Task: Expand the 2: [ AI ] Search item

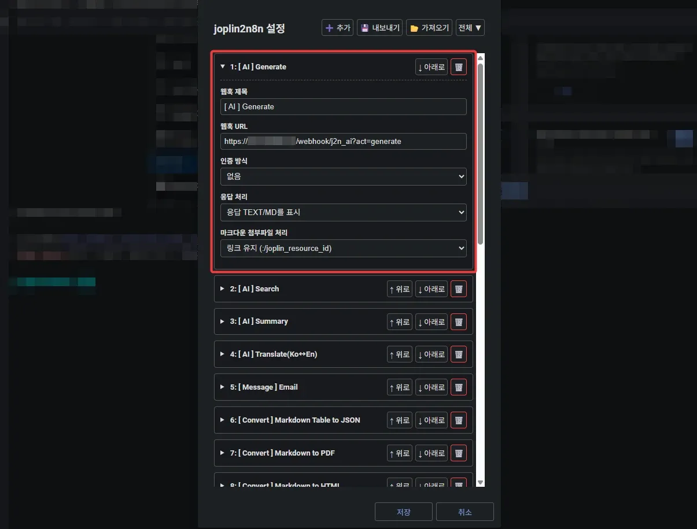Action: tap(223, 288)
